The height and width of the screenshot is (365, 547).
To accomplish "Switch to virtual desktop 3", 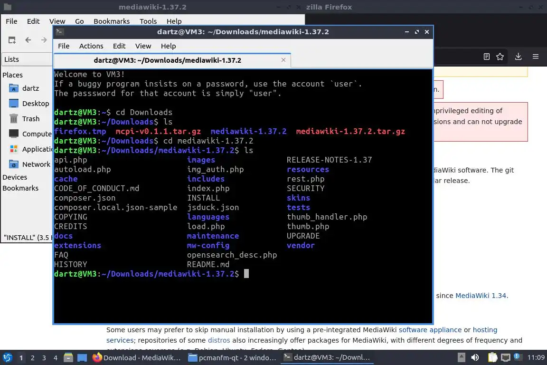I will (44, 358).
